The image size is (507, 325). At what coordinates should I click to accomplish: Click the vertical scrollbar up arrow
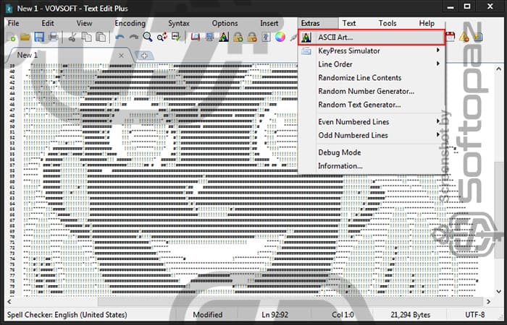[498, 69]
